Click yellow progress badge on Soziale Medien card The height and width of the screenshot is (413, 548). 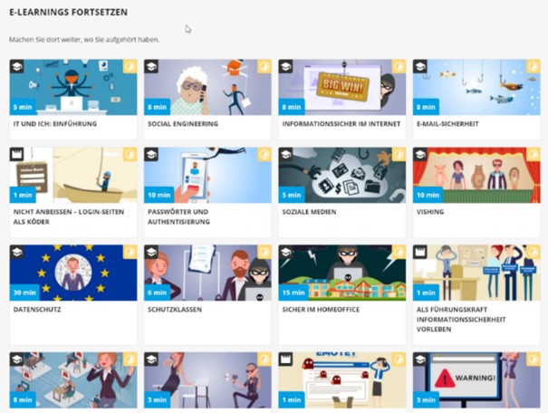coord(399,154)
